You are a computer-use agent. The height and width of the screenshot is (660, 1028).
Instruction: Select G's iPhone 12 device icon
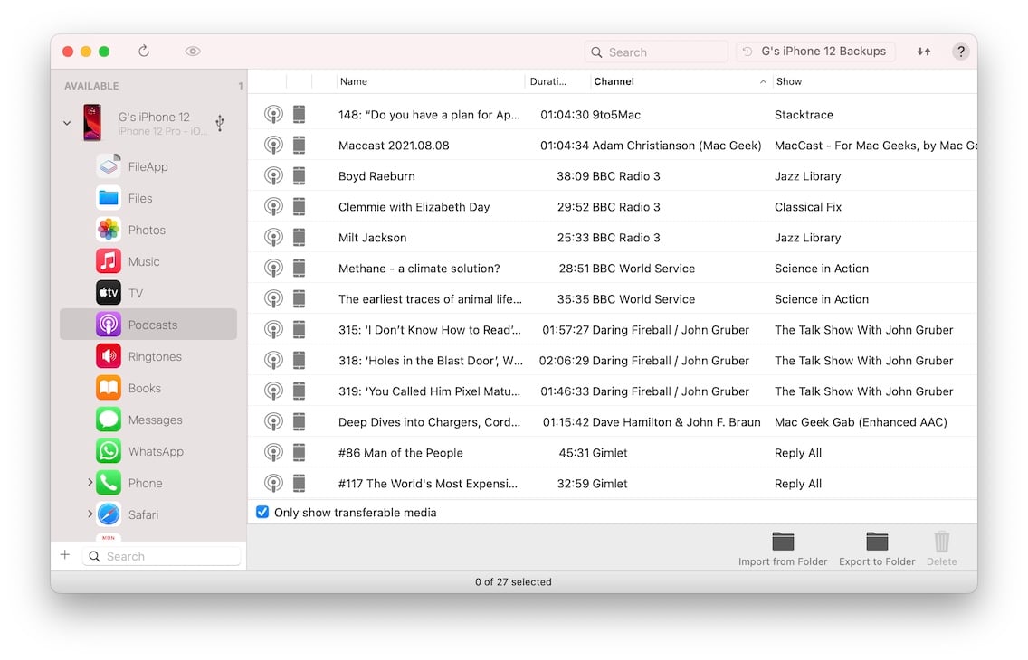pyautogui.click(x=92, y=122)
